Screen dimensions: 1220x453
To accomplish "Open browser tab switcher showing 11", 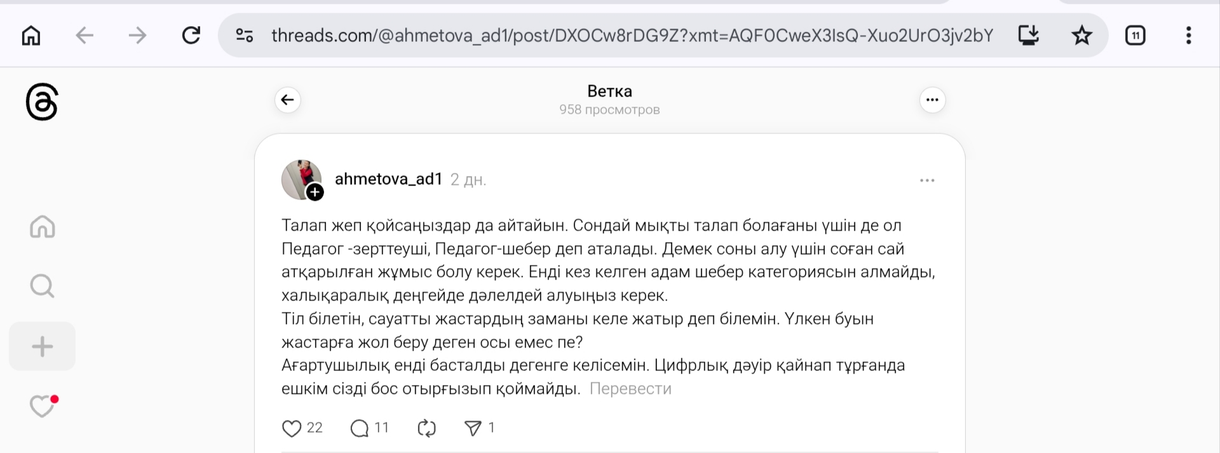I will pos(1135,35).
